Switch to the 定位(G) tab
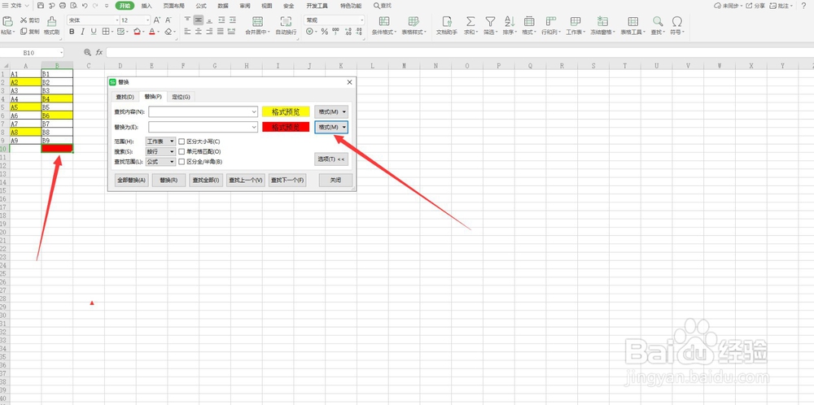 pyautogui.click(x=182, y=97)
